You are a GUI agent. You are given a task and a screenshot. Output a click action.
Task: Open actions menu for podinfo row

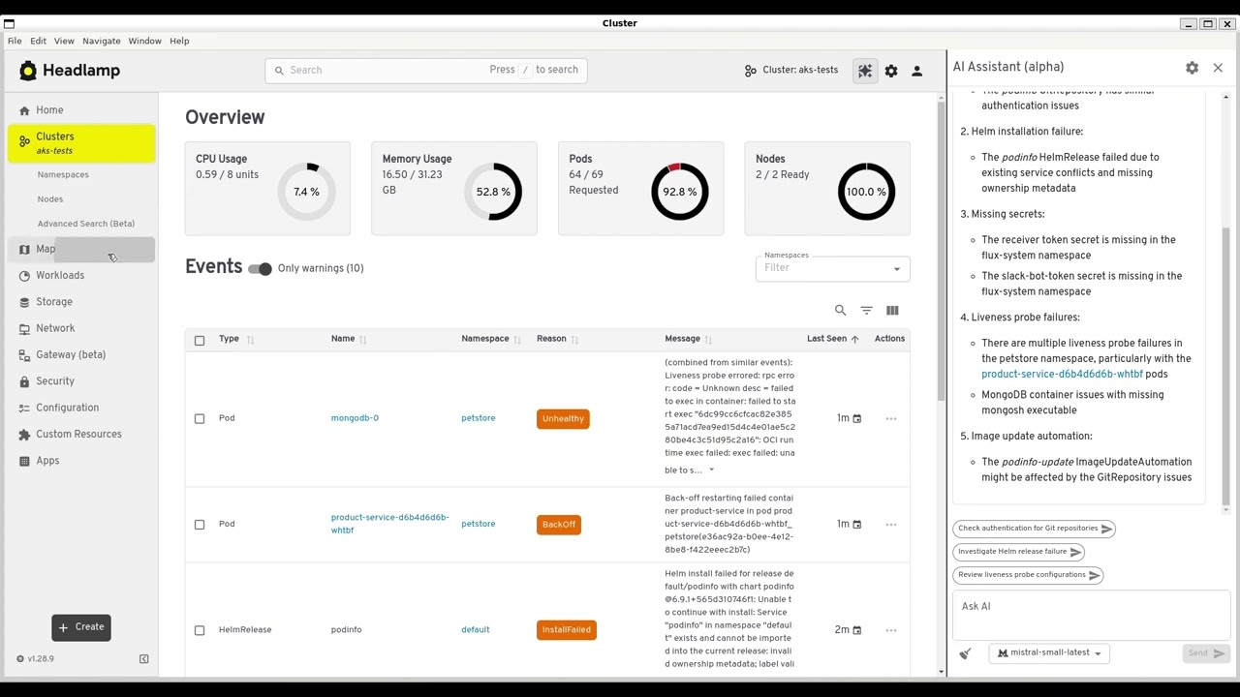pos(890,630)
